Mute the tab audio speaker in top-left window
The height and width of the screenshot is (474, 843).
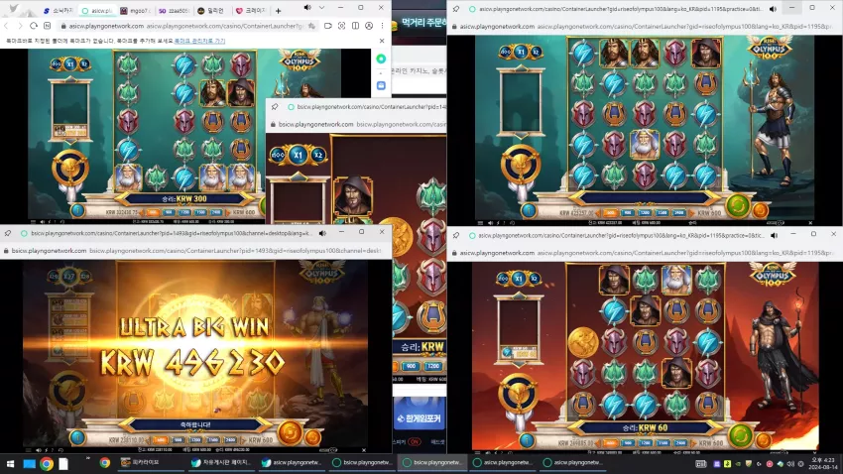(307, 8)
